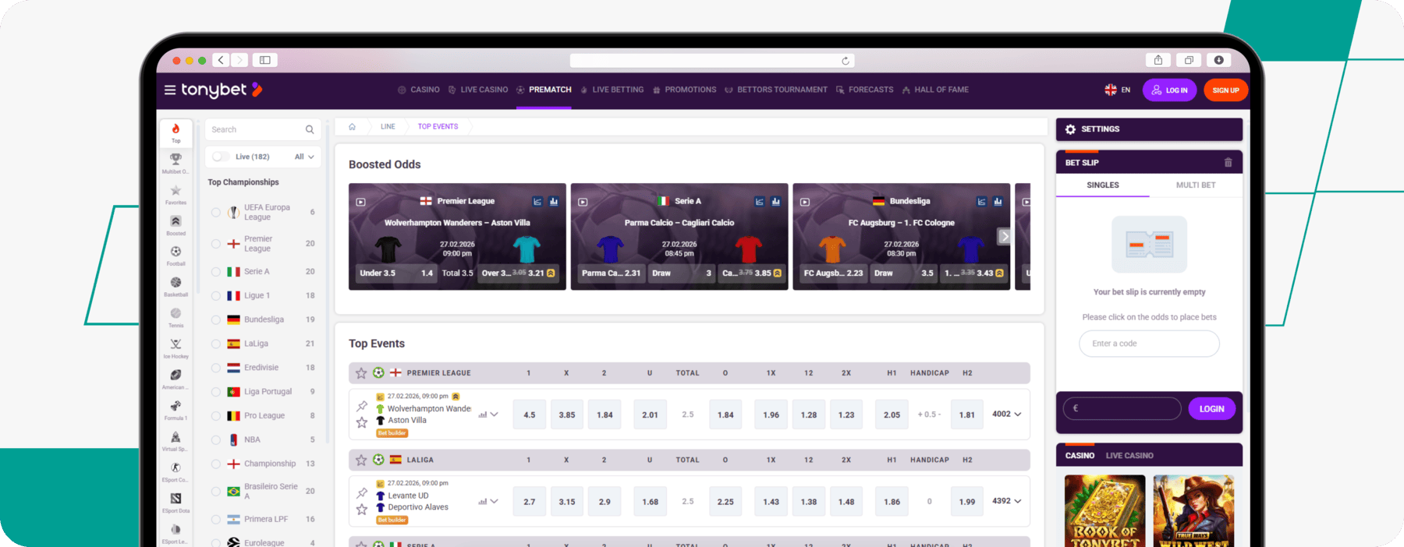This screenshot has height=547, width=1404.
Task: Open Wild West game thumbnail
Action: (1193, 511)
